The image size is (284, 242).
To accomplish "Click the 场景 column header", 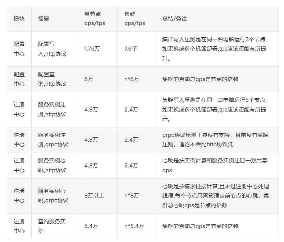I will 43,19.
